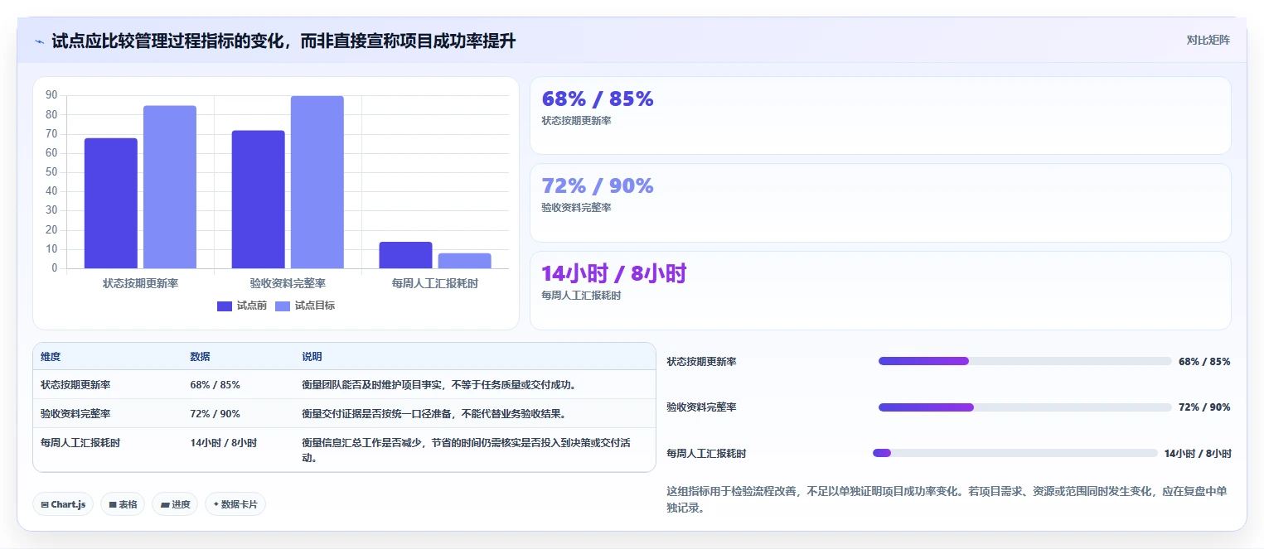Click the 试点目标 bar for 状态按期更新率

tap(170, 187)
